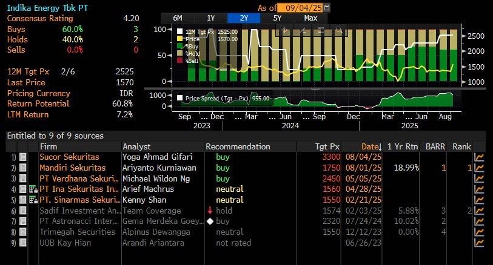Click the Indika Energy Tbk PT title
Image resolution: width=493 pixels, height=265 pixels.
[x=47, y=8]
